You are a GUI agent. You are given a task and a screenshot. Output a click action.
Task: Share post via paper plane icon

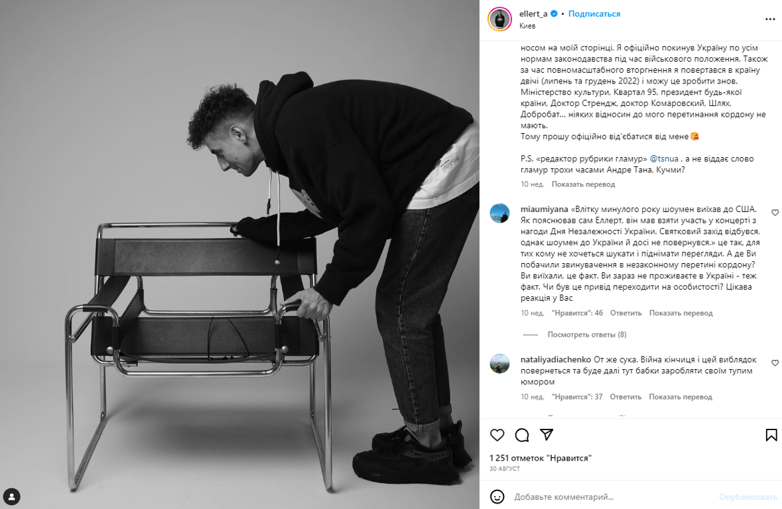[547, 435]
